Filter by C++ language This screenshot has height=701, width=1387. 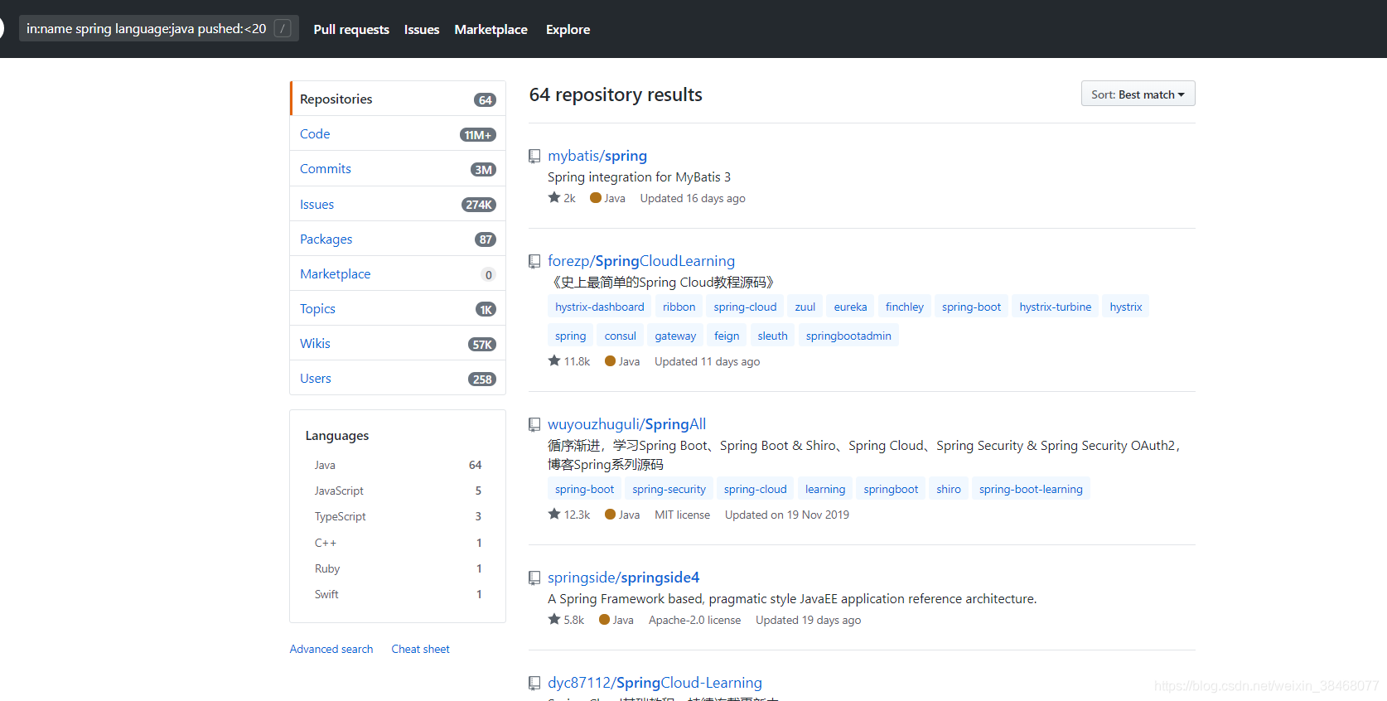(398, 543)
